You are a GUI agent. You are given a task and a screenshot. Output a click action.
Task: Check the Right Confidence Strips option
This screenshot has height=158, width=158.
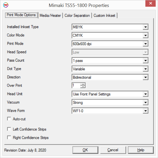tap(9, 138)
